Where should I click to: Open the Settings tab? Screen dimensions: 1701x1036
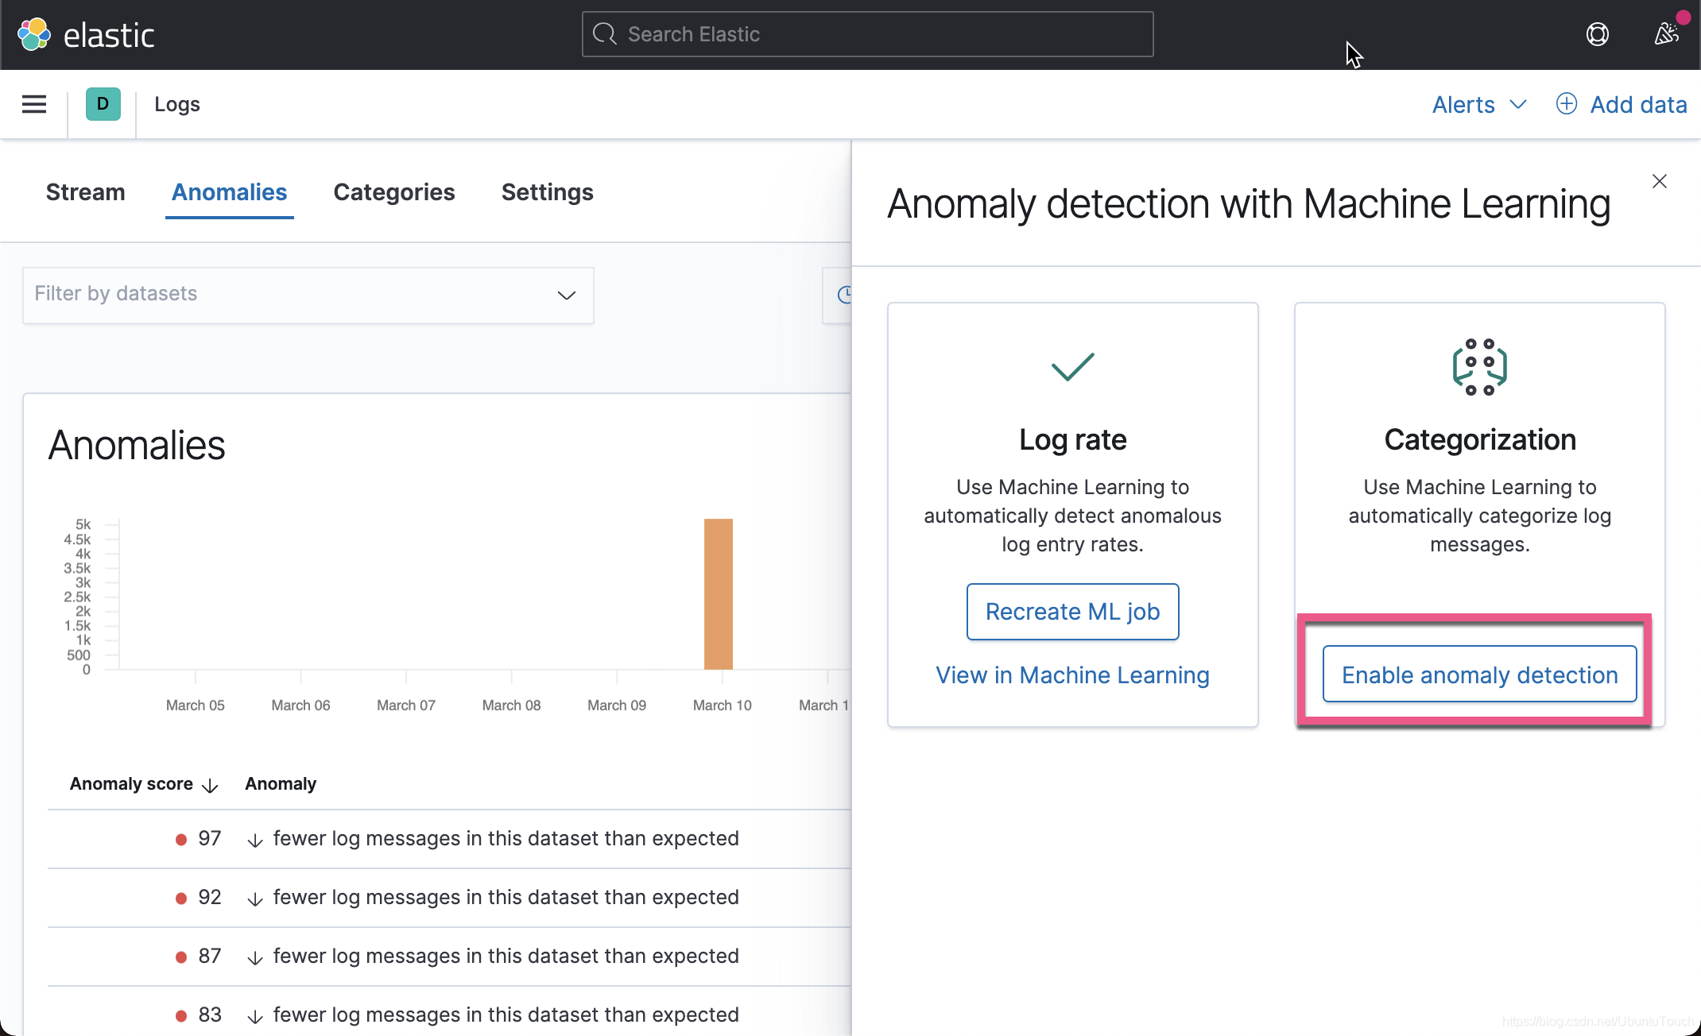547,192
